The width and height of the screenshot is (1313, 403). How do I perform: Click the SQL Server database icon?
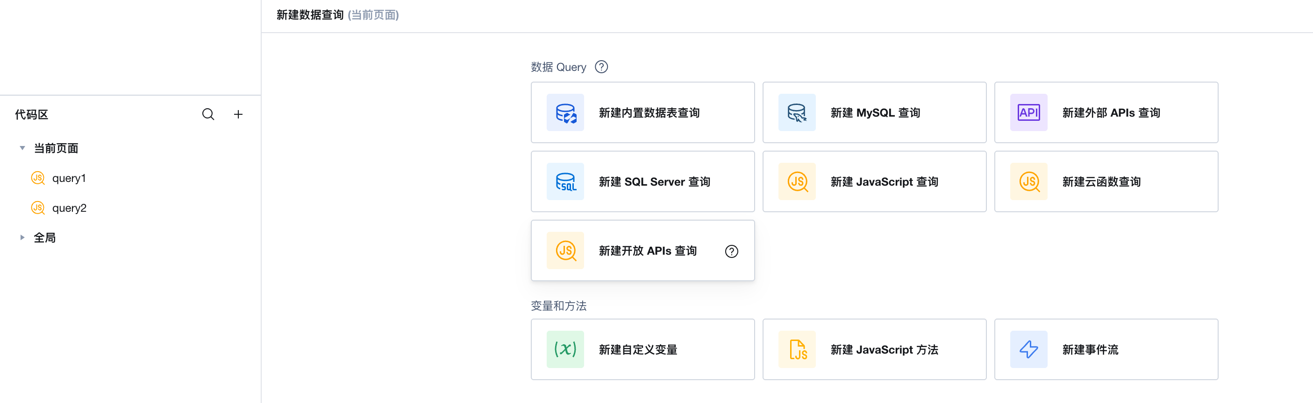565,181
